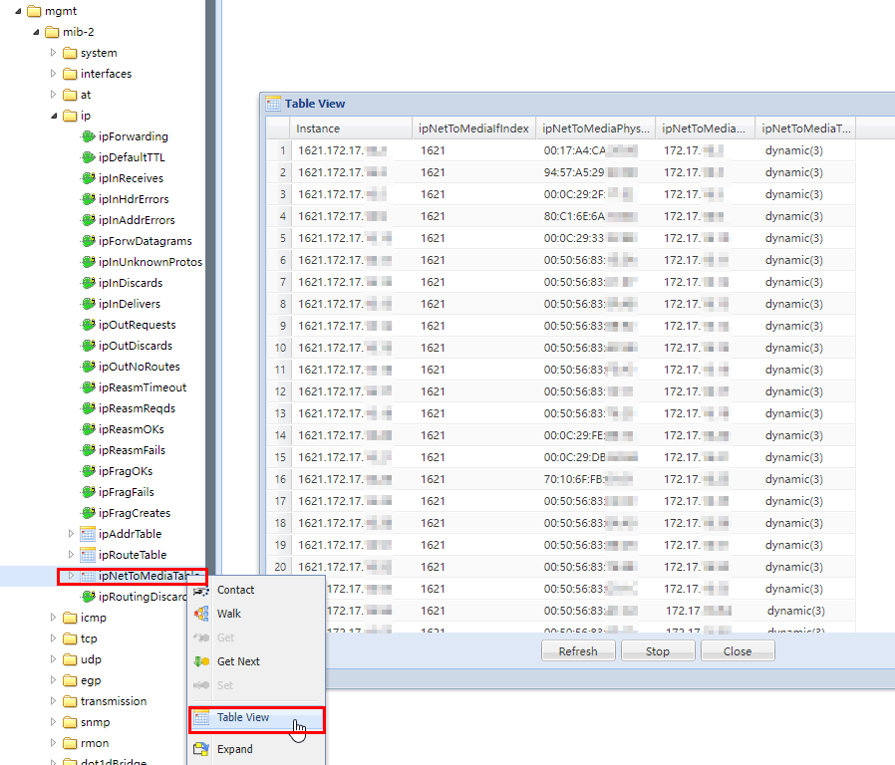
Task: Click the Contact icon in the context menu
Action: pyautogui.click(x=200, y=590)
